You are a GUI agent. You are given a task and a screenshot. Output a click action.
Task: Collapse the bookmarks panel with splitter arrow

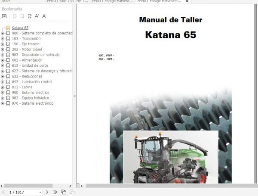(x=74, y=96)
